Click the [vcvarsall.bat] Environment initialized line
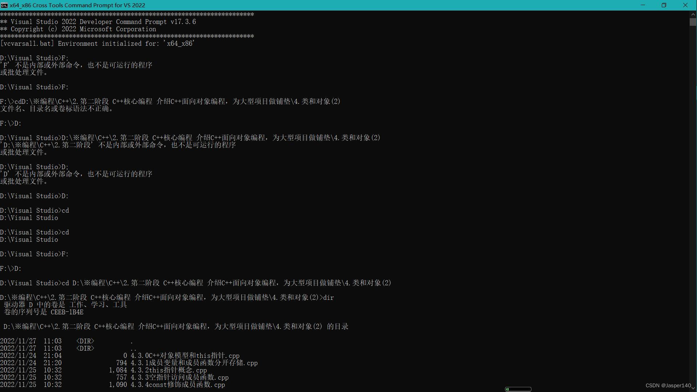Image resolution: width=697 pixels, height=392 pixels. click(97, 44)
